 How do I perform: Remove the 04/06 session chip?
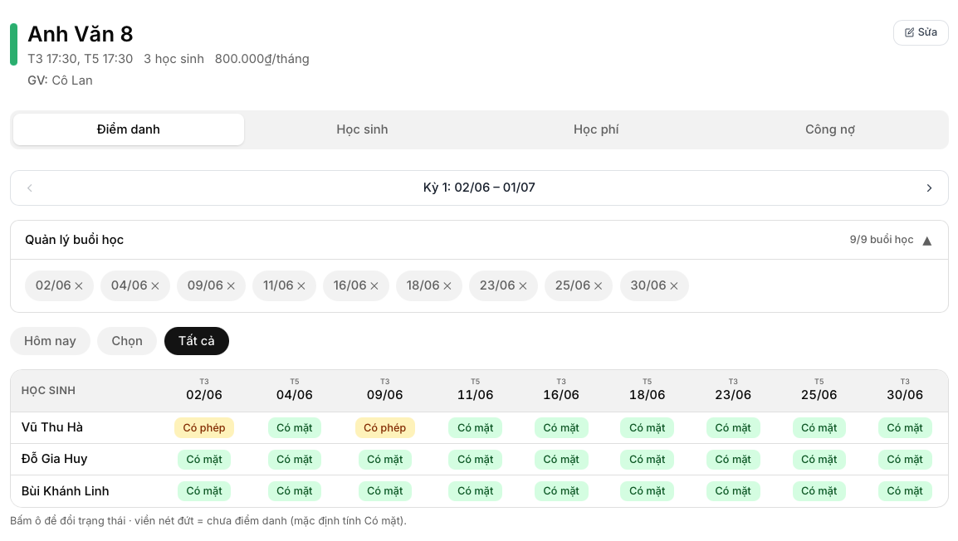pos(155,285)
